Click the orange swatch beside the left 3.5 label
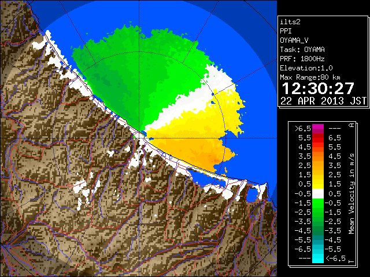This screenshot has height=277, width=370. coord(318,156)
